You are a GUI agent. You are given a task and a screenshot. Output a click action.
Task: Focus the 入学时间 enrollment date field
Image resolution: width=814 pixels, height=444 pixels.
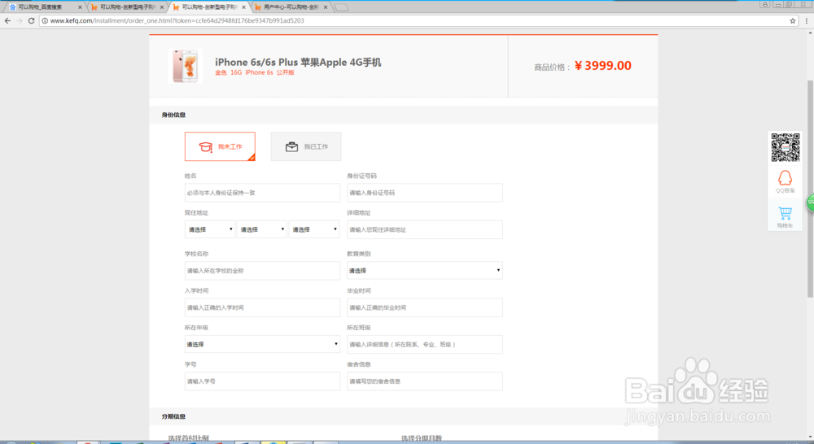(262, 307)
